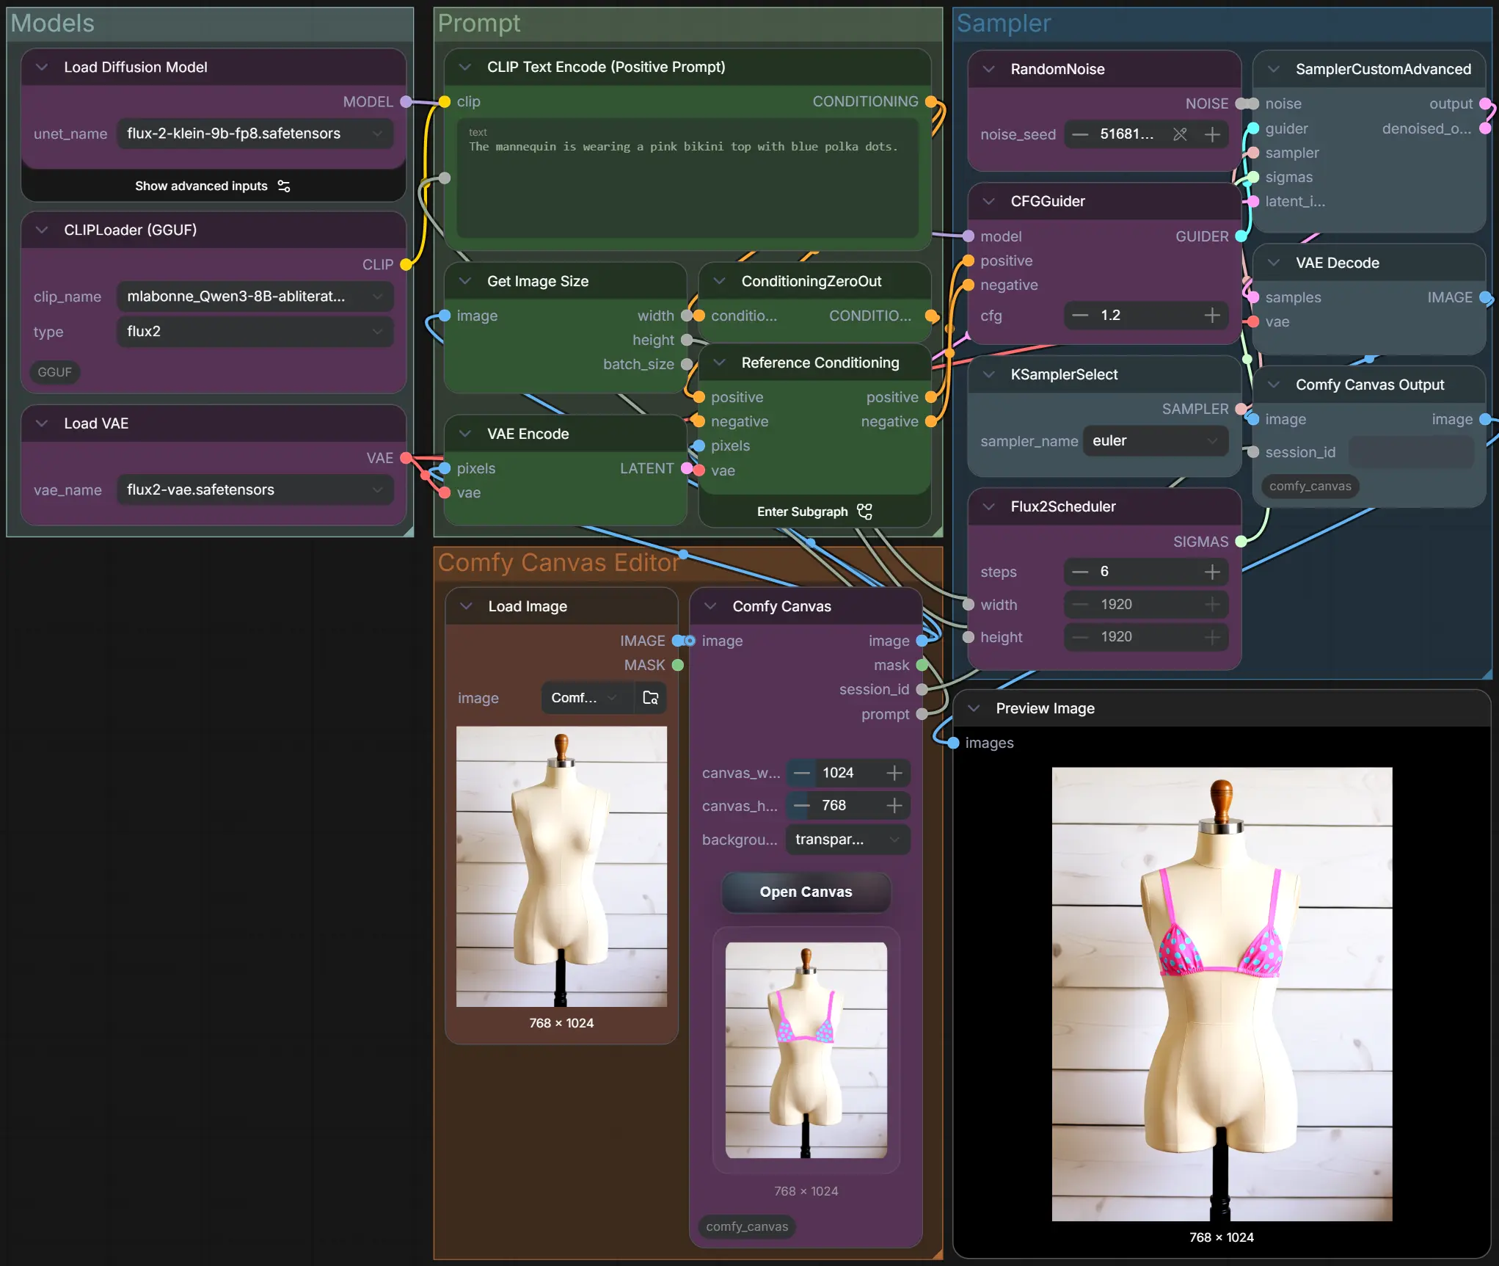The width and height of the screenshot is (1499, 1266).
Task: Collapse the CLIP Text Encode node
Action: tap(464, 67)
